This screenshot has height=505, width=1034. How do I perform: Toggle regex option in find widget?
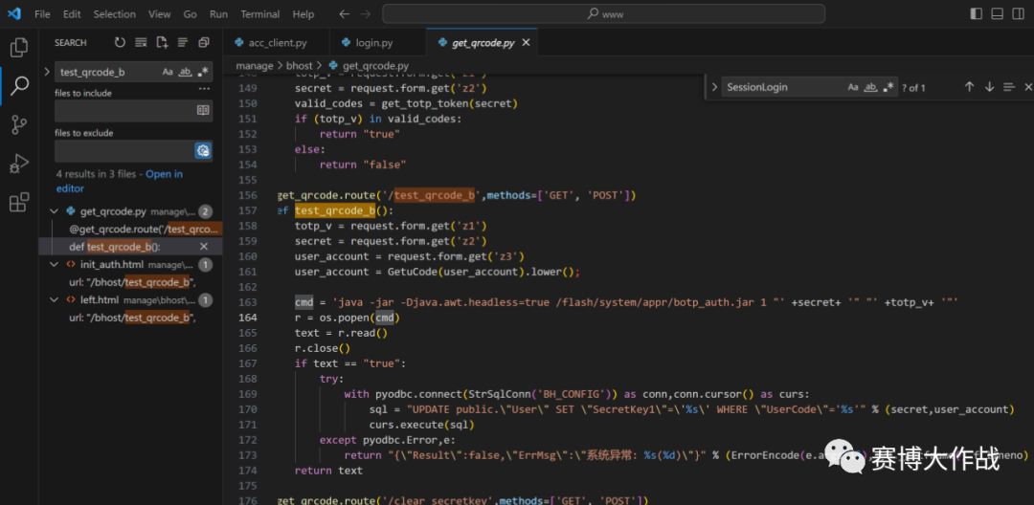click(x=888, y=87)
